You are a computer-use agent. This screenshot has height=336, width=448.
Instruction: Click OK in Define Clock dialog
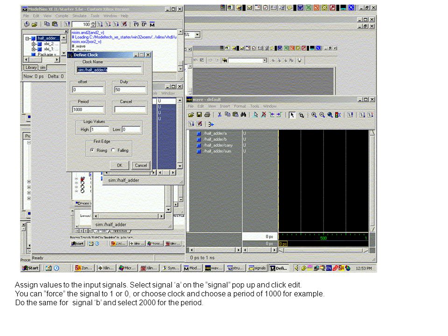[119, 165]
